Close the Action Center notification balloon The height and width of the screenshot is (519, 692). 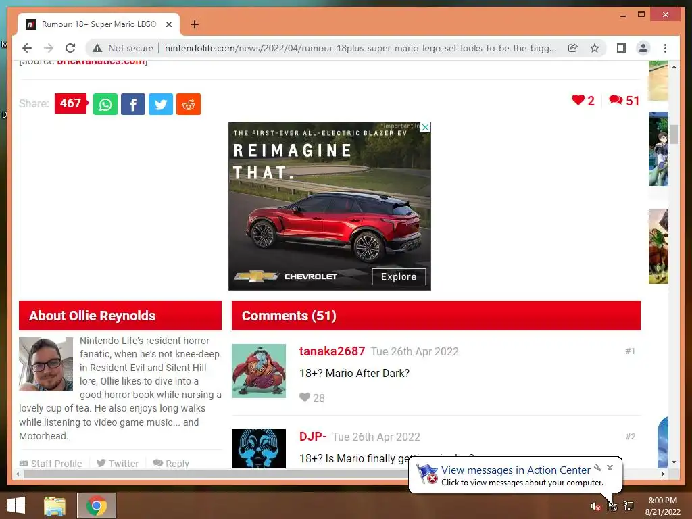(610, 468)
